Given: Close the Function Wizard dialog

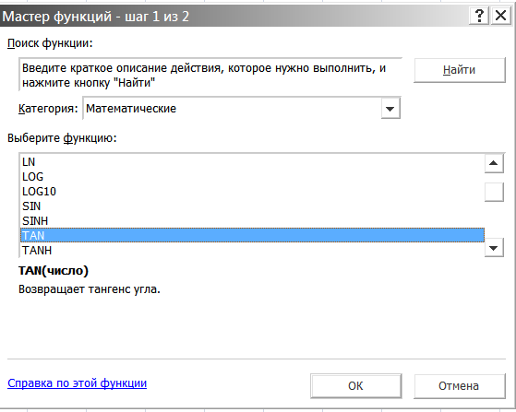Looking at the screenshot, I should pyautogui.click(x=501, y=16).
